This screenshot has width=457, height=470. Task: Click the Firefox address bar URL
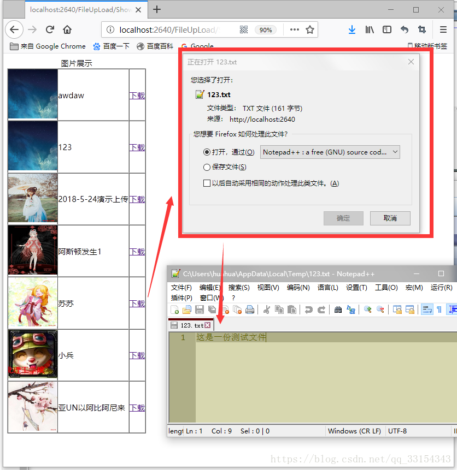click(x=170, y=29)
